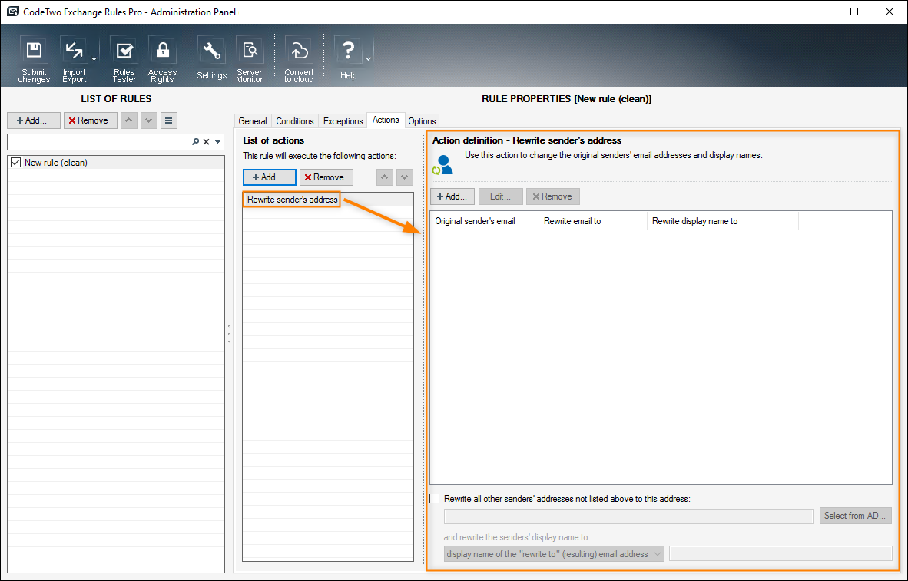Switch to the Conditions tab
Viewport: 908px width, 581px height.
[x=295, y=121]
